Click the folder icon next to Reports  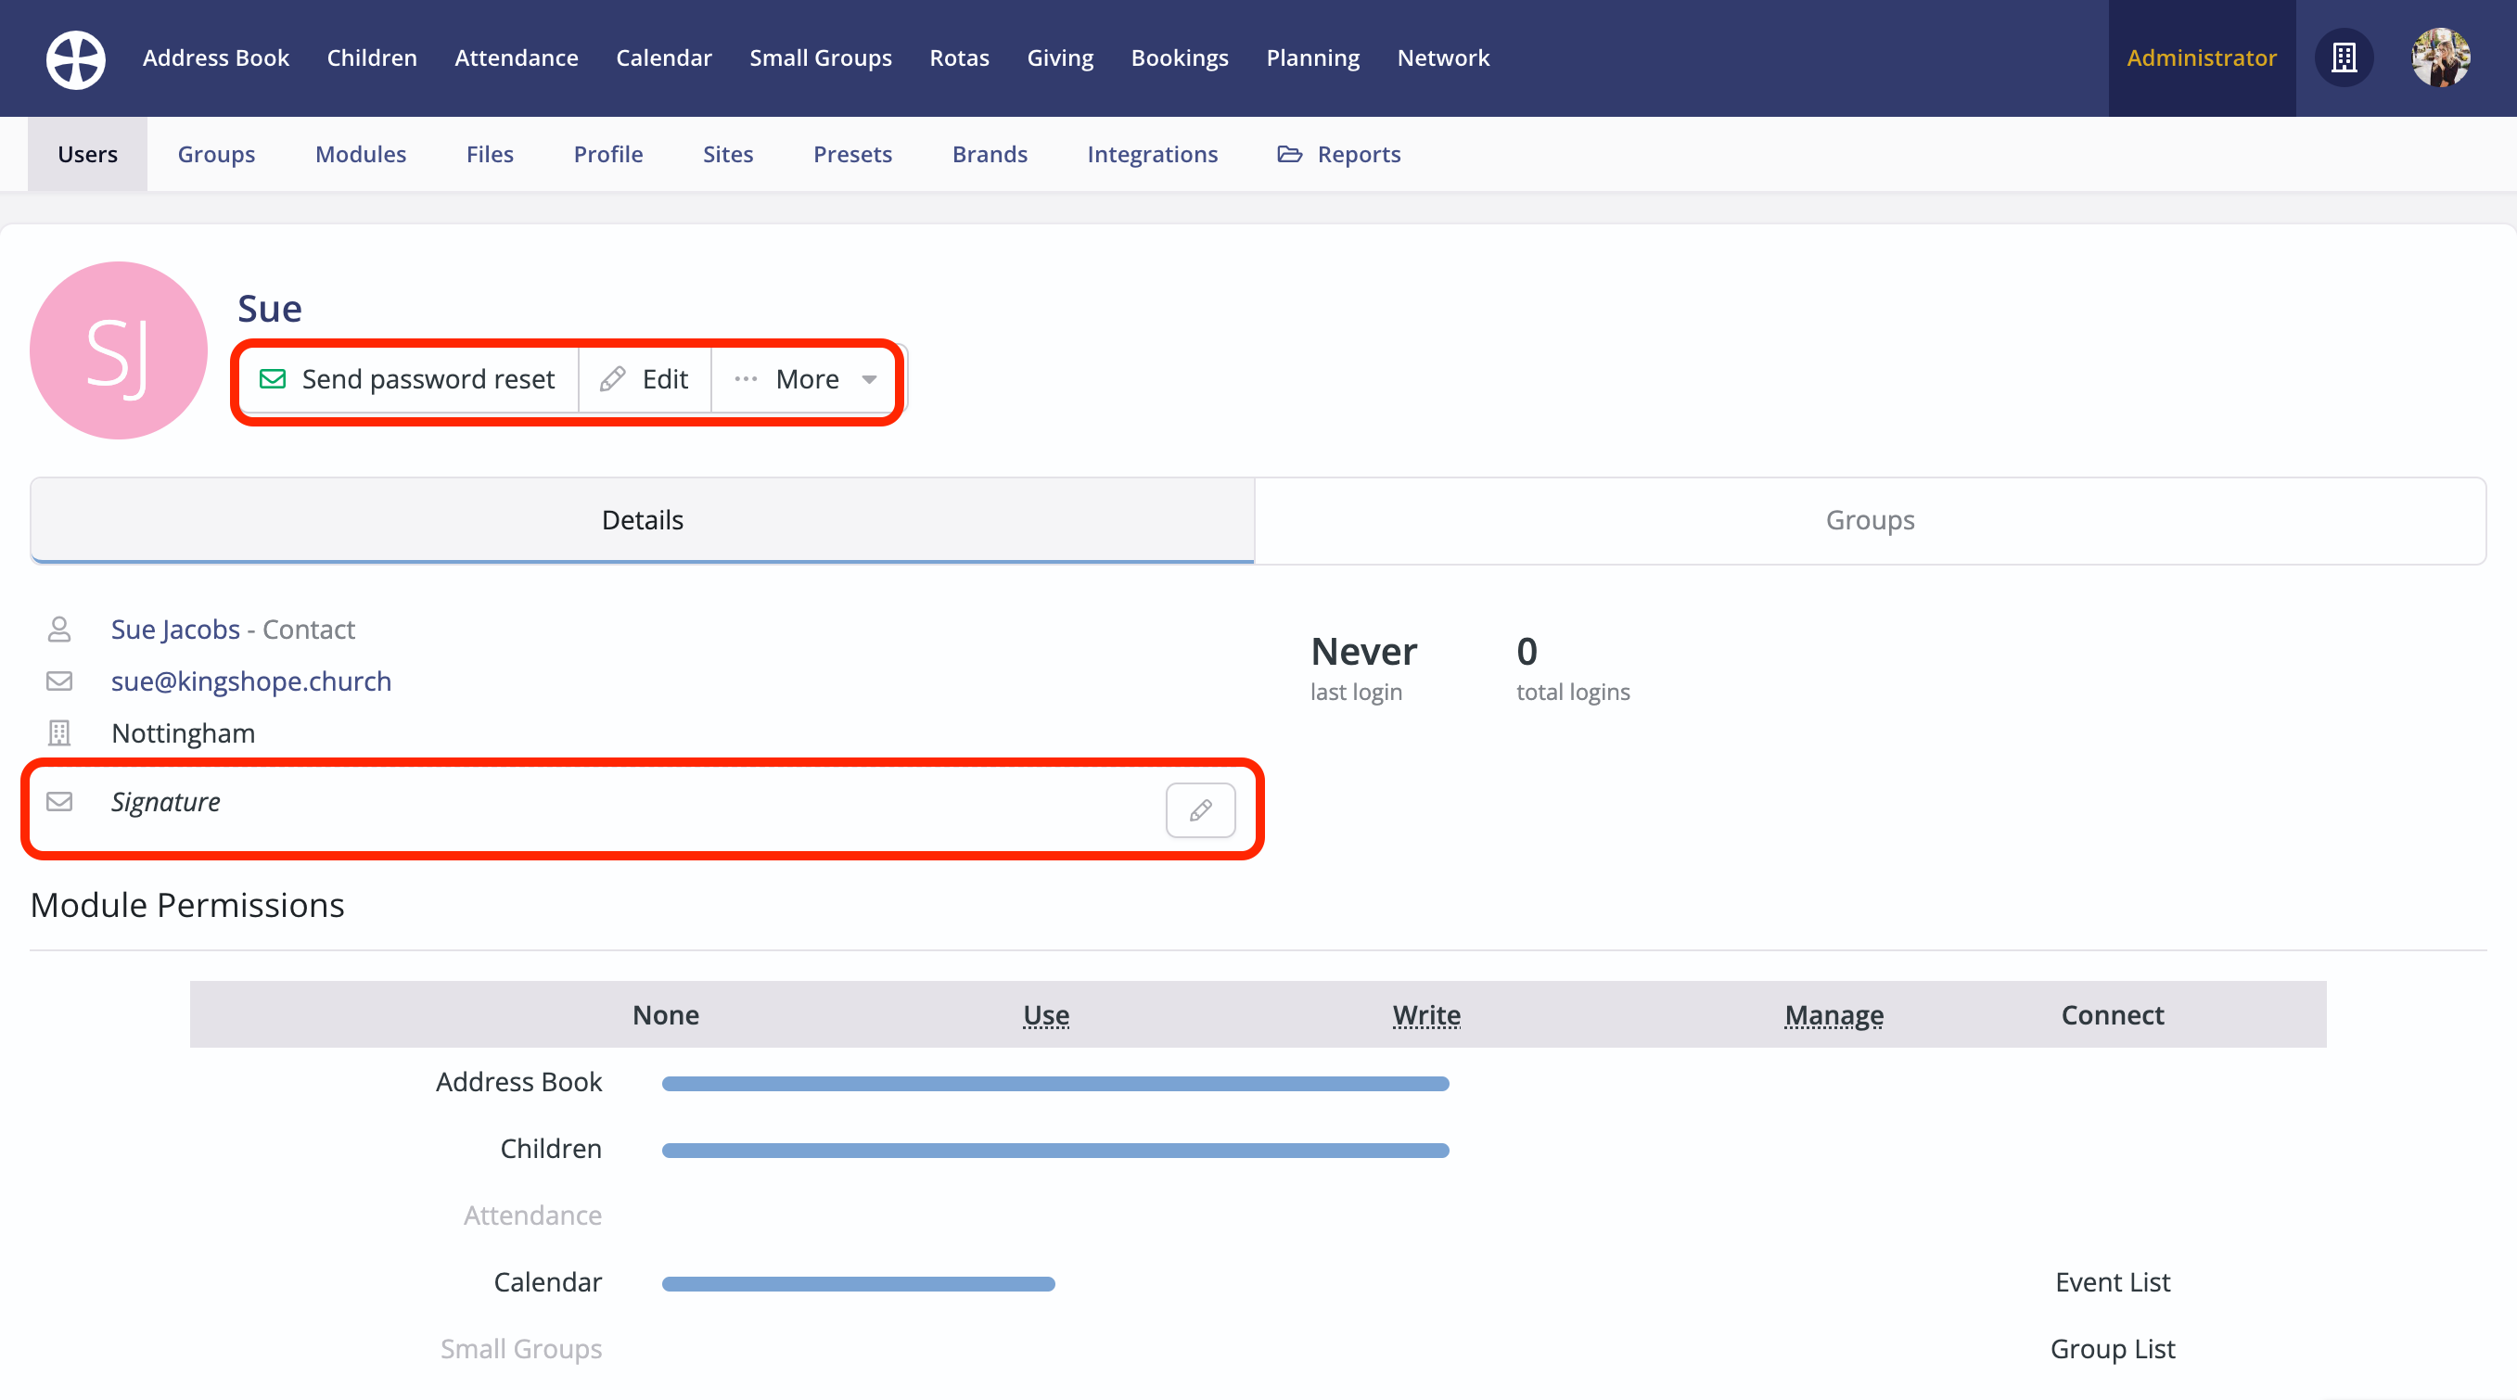1289,154
